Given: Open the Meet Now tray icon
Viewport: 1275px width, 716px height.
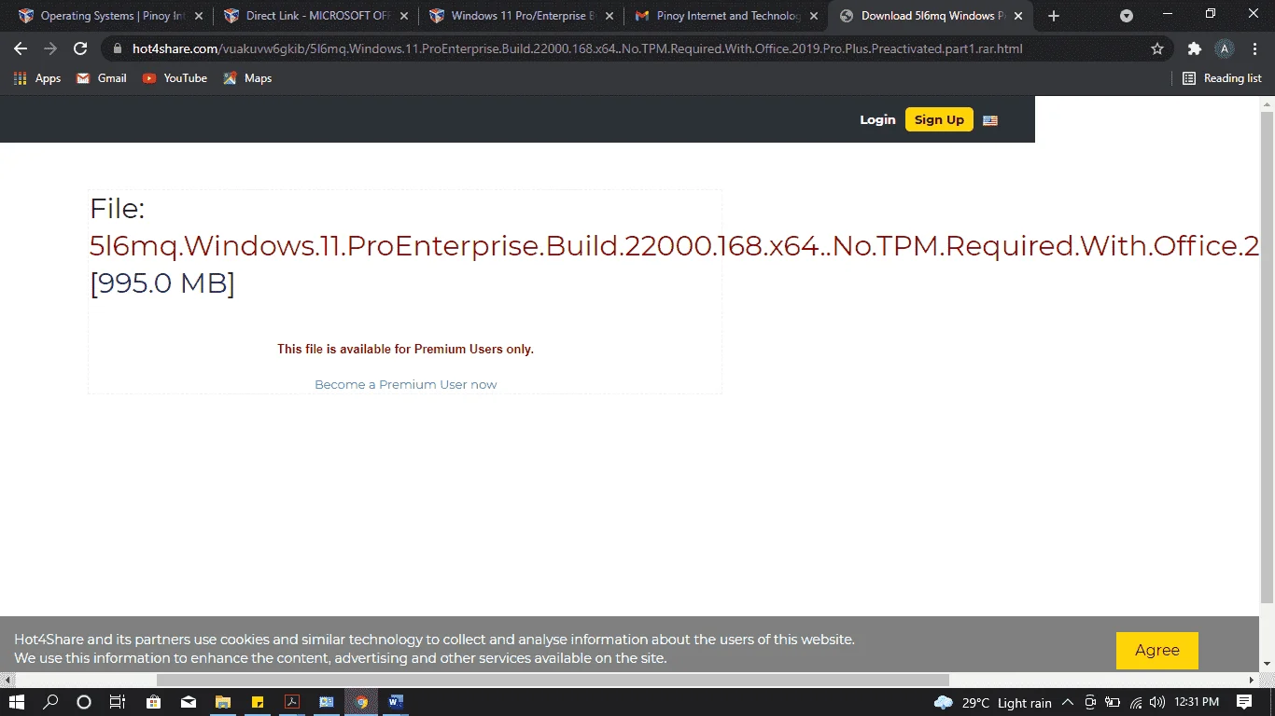Looking at the screenshot, I should pos(1089,702).
